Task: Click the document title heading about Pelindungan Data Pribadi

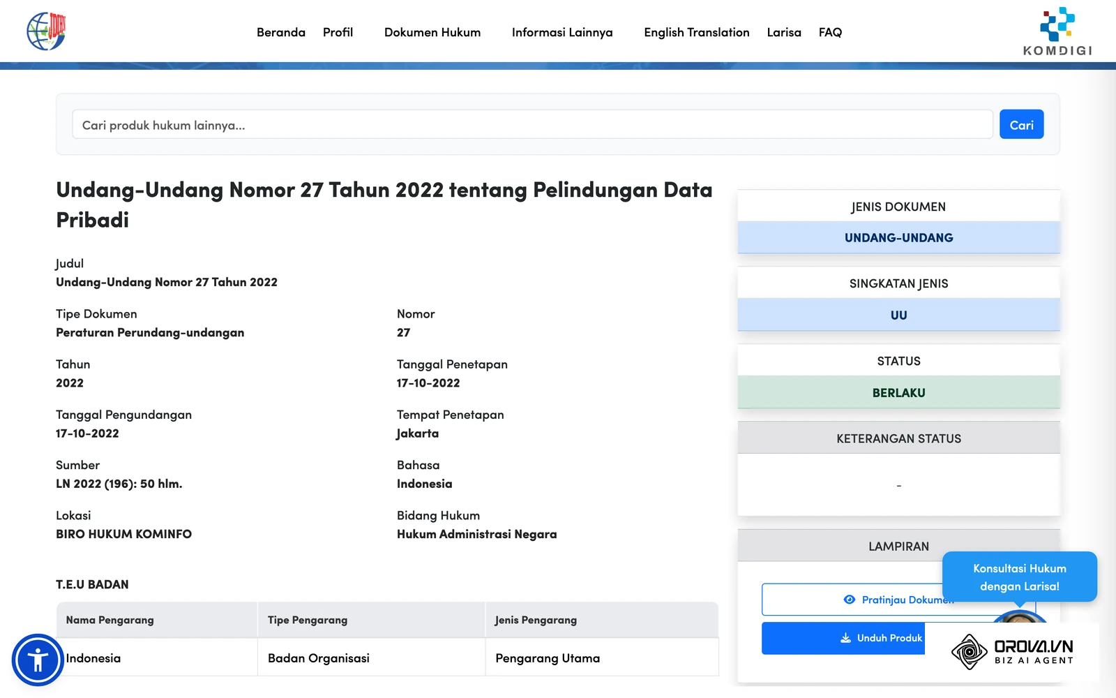Action: [x=384, y=205]
